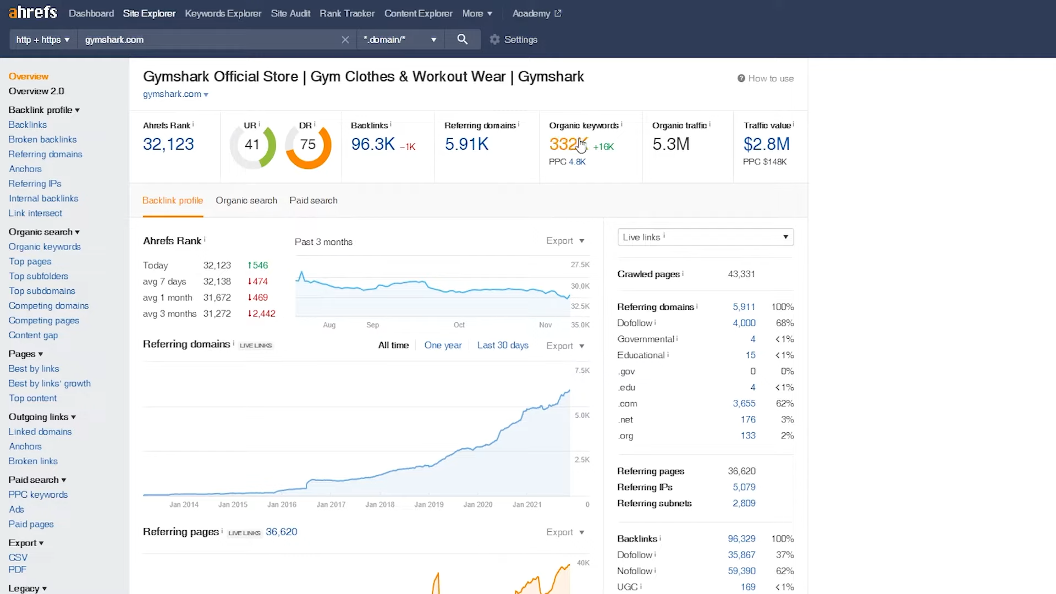The image size is (1056, 594).
Task: Open Competing domains report
Action: [x=48, y=306]
